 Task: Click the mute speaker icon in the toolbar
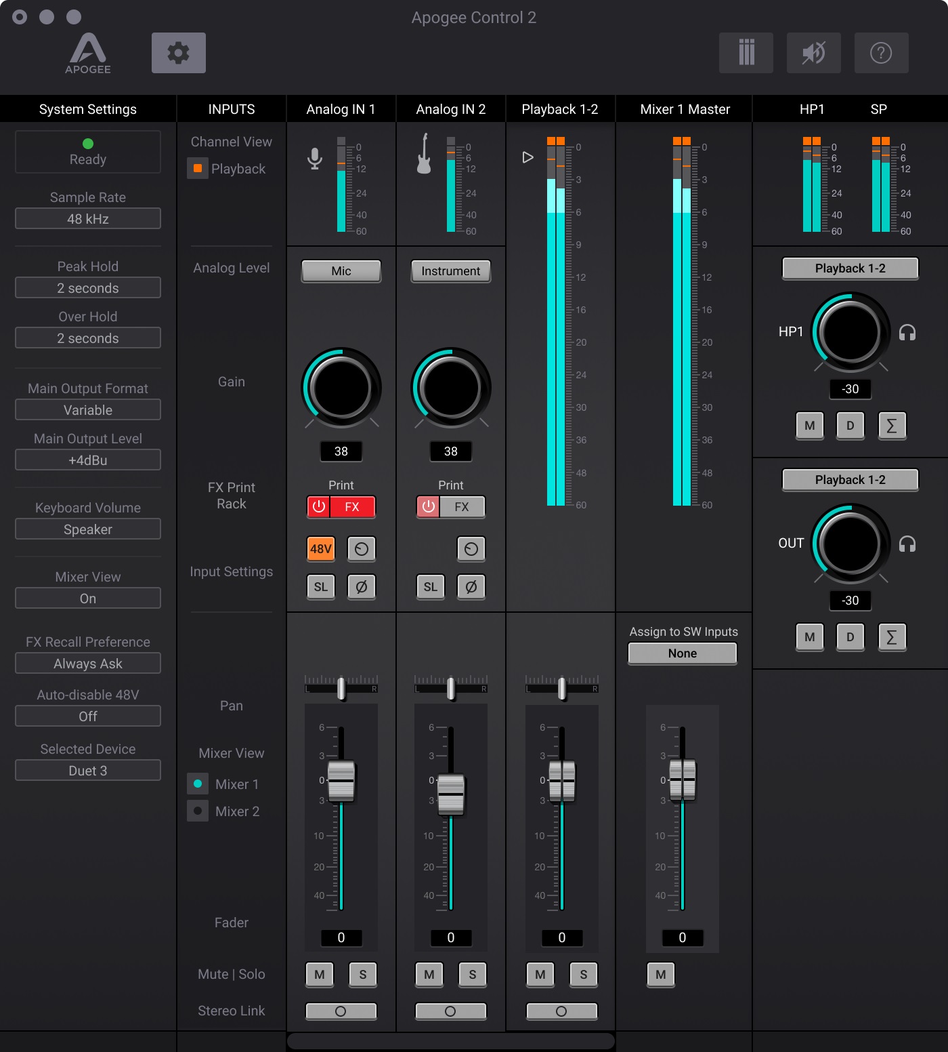pos(813,52)
